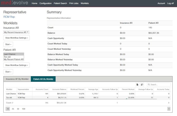Image resolution: width=177 pixels, height=116 pixels.
Task: Go to Patient Search in navigation
Action: tap(60, 3)
